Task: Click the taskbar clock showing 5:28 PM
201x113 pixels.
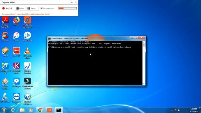Action: (193, 110)
